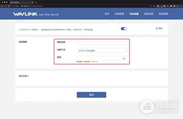Click the 密码 password input field
This screenshot has width=183, height=119.
pos(102,58)
